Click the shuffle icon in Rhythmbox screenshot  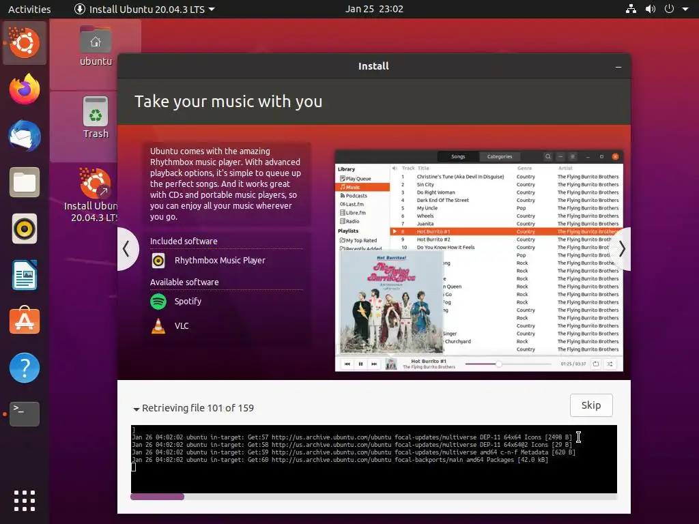610,364
